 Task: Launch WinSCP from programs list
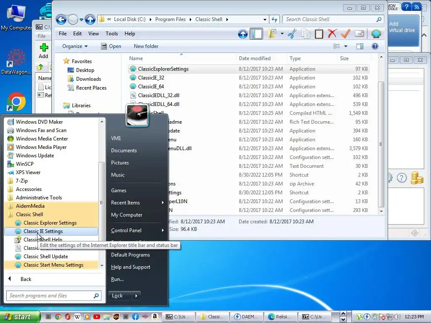point(51,164)
